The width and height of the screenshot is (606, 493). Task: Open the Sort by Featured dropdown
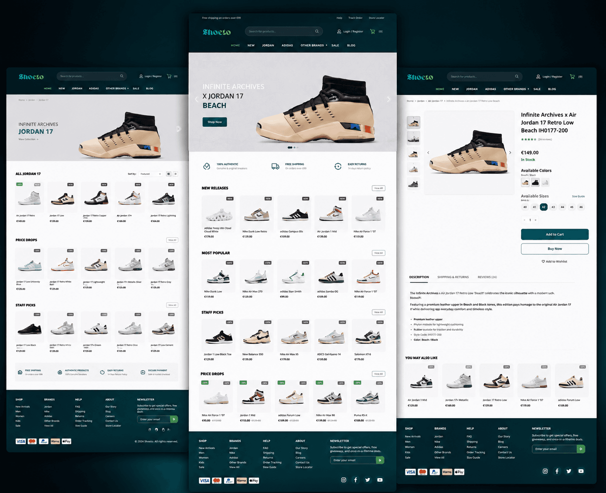tap(151, 174)
